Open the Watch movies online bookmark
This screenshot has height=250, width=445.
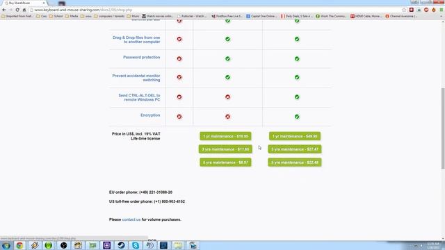tap(158, 16)
